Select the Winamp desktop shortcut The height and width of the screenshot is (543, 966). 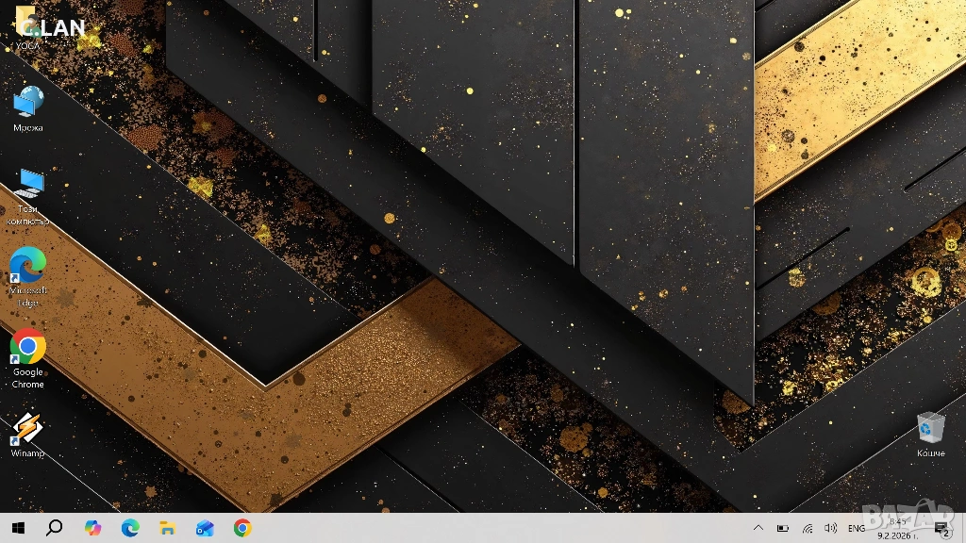pos(27,432)
